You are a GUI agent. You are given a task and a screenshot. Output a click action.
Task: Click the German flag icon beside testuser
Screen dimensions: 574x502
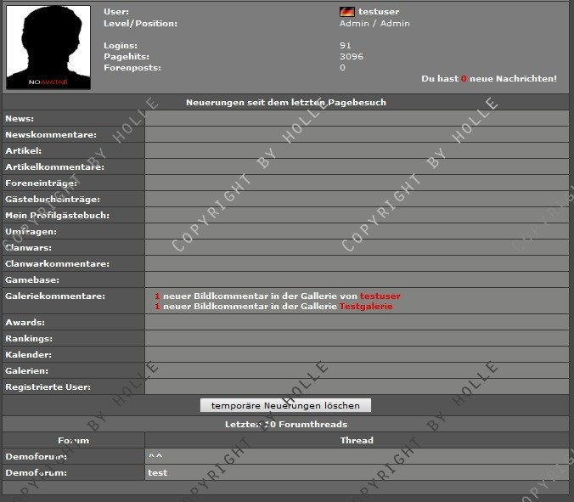pos(346,12)
